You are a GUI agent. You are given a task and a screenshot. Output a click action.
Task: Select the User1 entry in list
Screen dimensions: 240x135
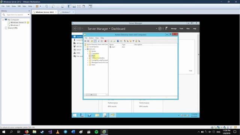113,47
